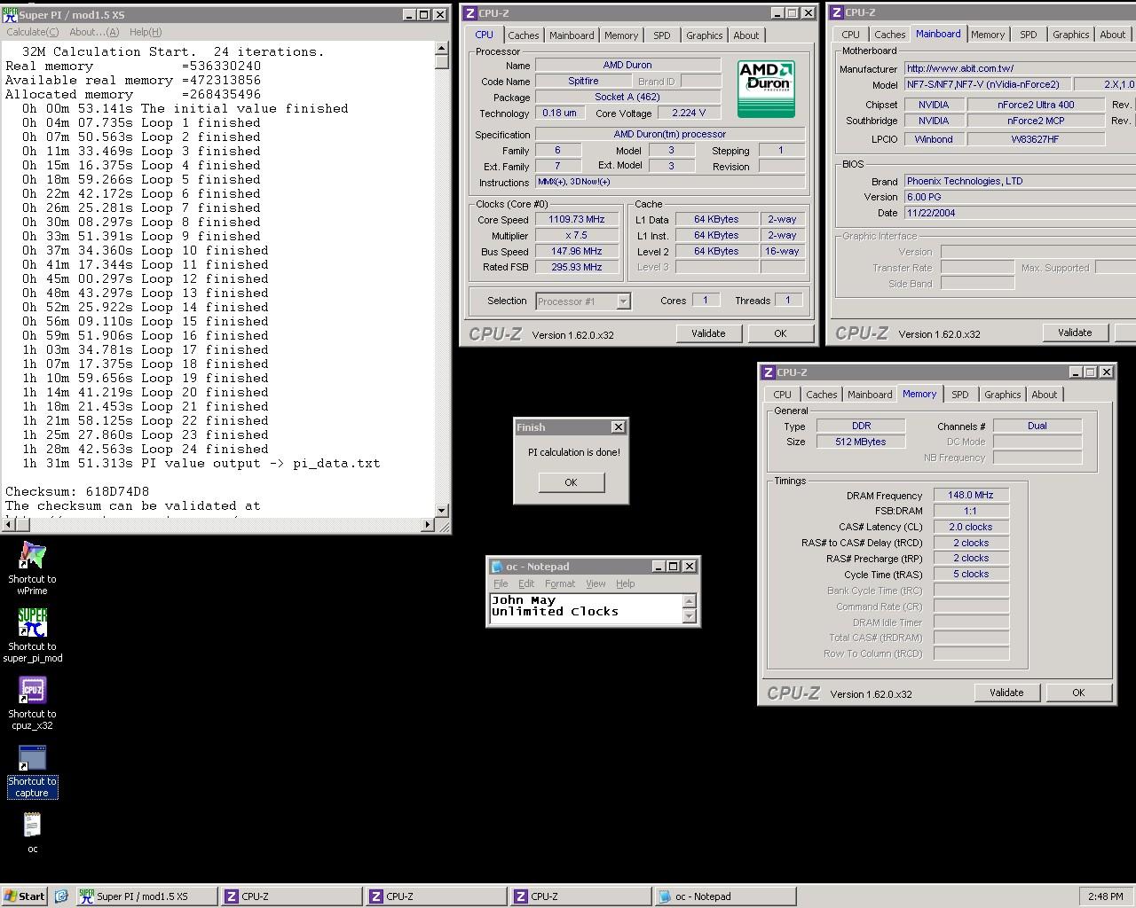Click the Loop 24 finished line

pos(146,449)
